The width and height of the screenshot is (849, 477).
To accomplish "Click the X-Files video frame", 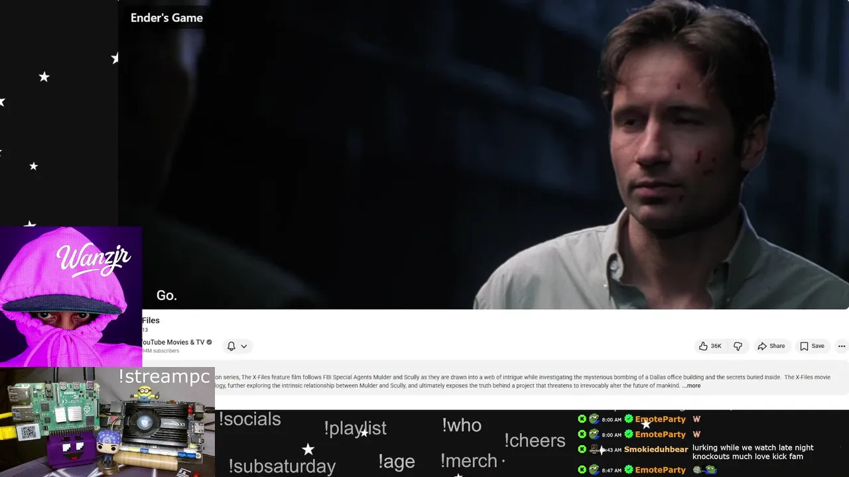I will [484, 154].
